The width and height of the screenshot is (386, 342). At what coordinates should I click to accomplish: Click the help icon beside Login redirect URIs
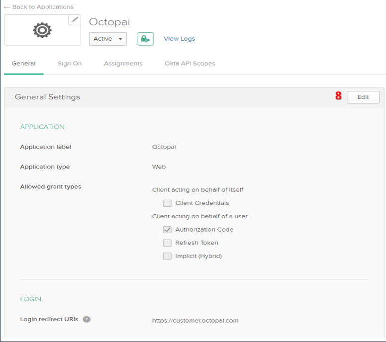(87, 319)
